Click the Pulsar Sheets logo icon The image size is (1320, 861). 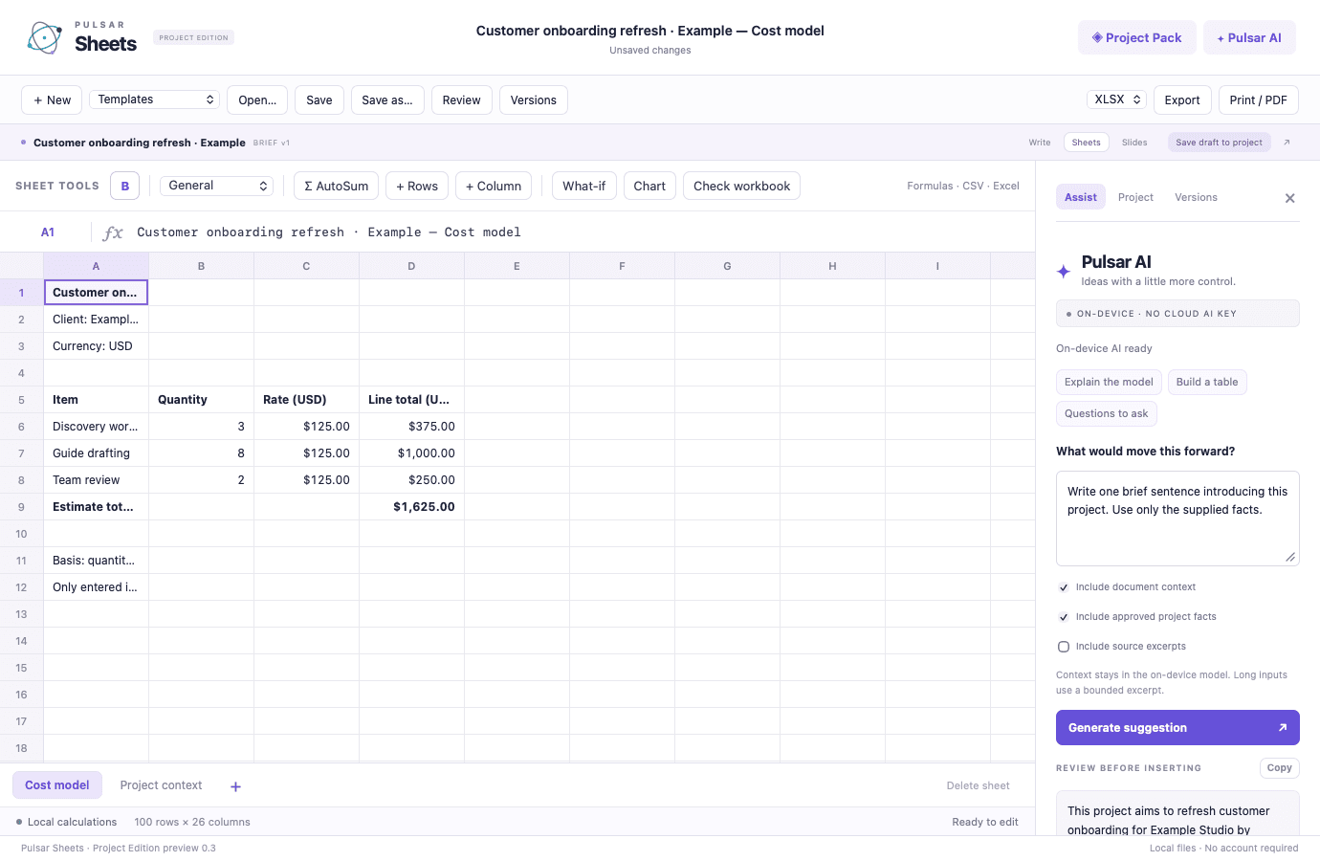(x=44, y=37)
